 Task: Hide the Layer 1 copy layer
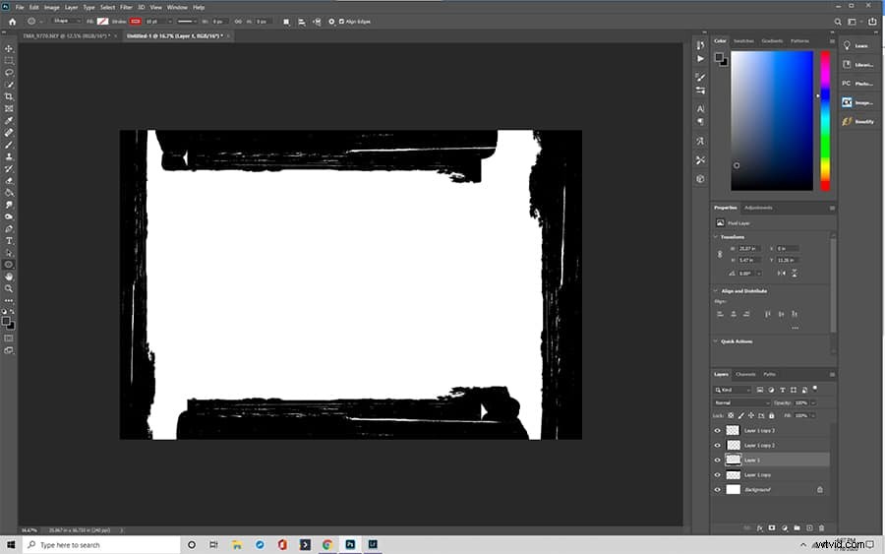pyautogui.click(x=718, y=475)
